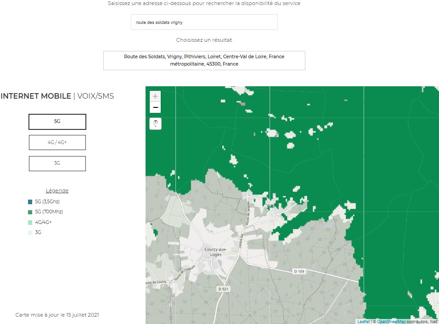Choose the Route des Soldats, Vrigny result
The image size is (439, 324).
point(204,61)
